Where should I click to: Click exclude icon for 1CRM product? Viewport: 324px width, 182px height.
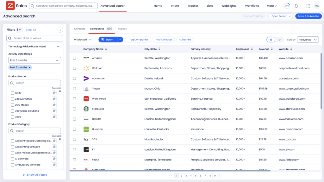coord(54,93)
